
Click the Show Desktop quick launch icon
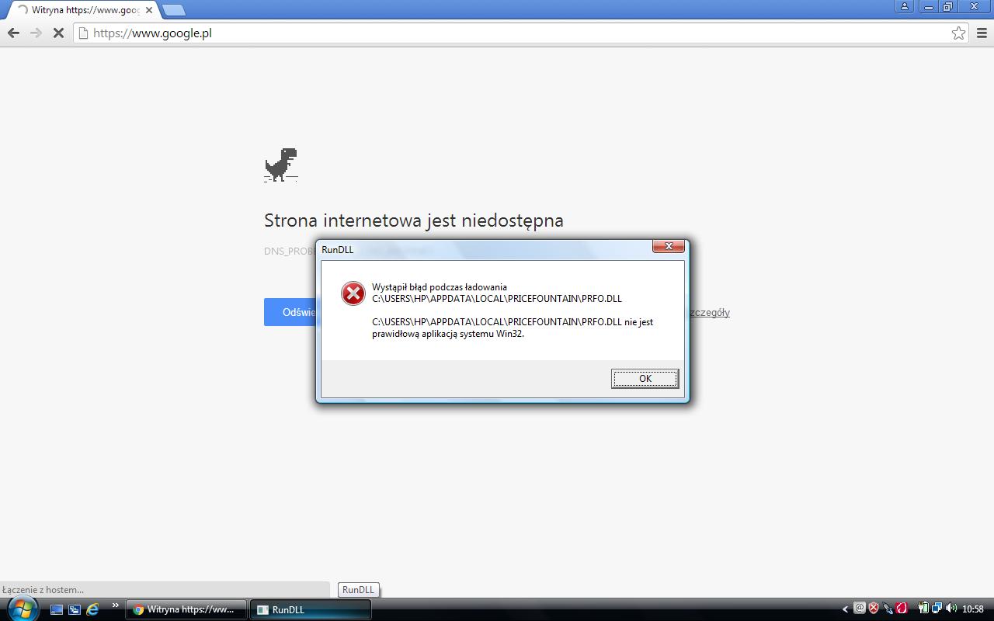coord(57,609)
